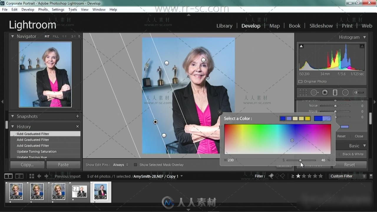Select the selected graduated filter pin
This screenshot has height=212, width=377.
point(156,122)
